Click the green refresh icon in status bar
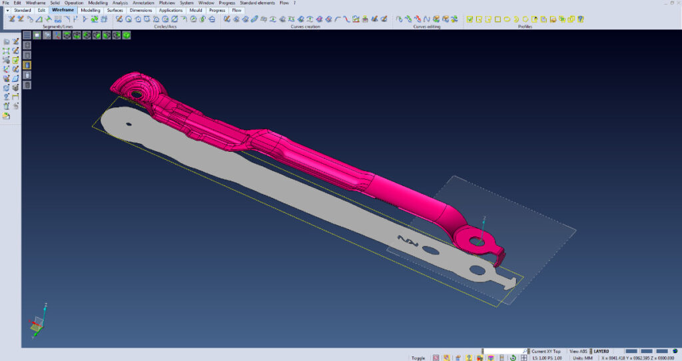The image size is (682, 361). point(513,358)
